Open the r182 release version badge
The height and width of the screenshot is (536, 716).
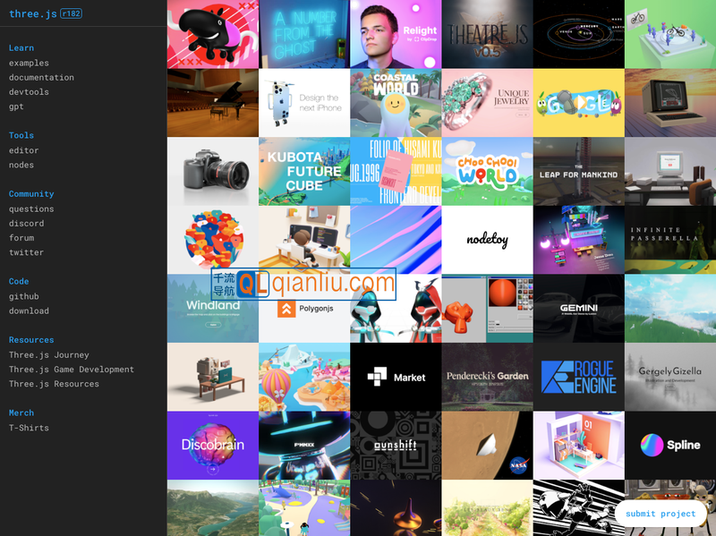pyautogui.click(x=71, y=13)
